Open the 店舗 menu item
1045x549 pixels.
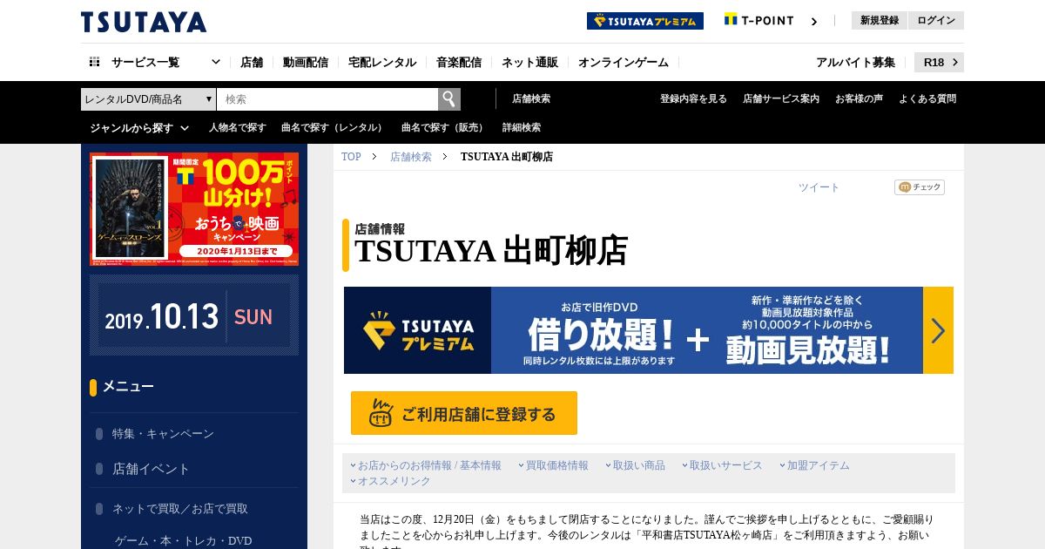coord(252,62)
